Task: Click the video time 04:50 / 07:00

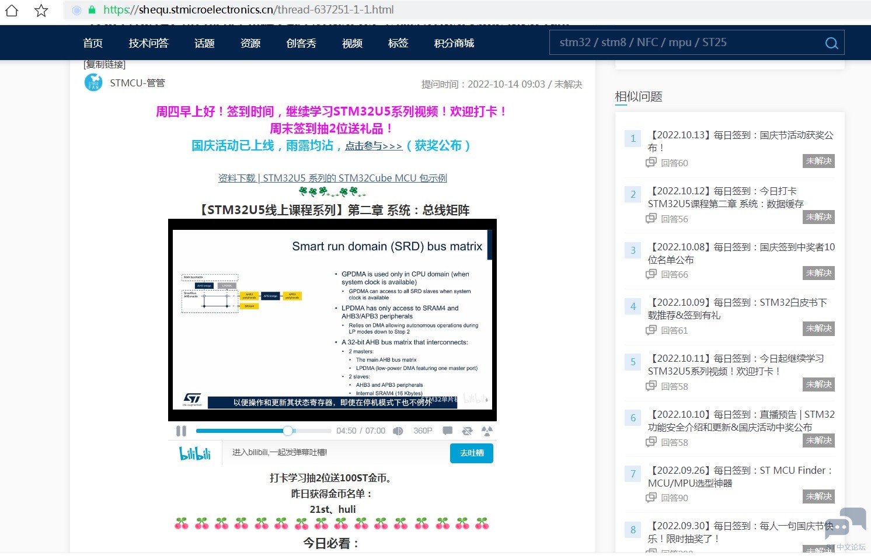Action: click(361, 431)
